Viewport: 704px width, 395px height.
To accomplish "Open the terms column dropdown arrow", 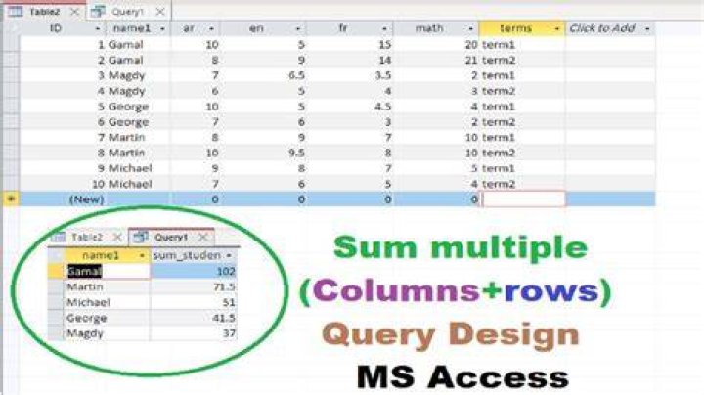I will click(x=556, y=29).
